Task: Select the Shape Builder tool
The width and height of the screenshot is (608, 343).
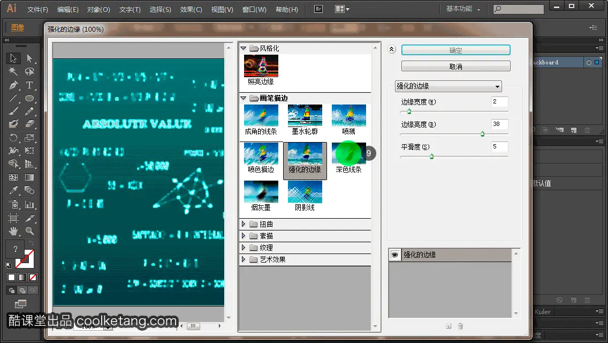Action: pyautogui.click(x=13, y=164)
